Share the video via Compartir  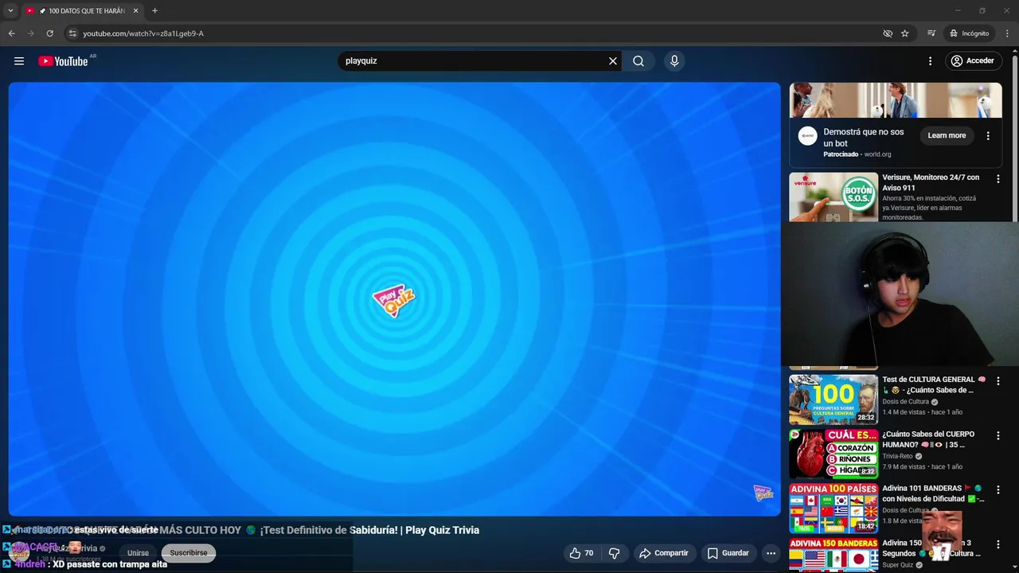tap(663, 553)
